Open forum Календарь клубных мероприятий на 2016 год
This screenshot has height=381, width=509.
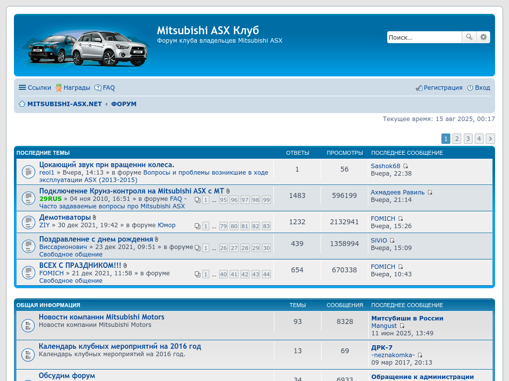(x=120, y=346)
